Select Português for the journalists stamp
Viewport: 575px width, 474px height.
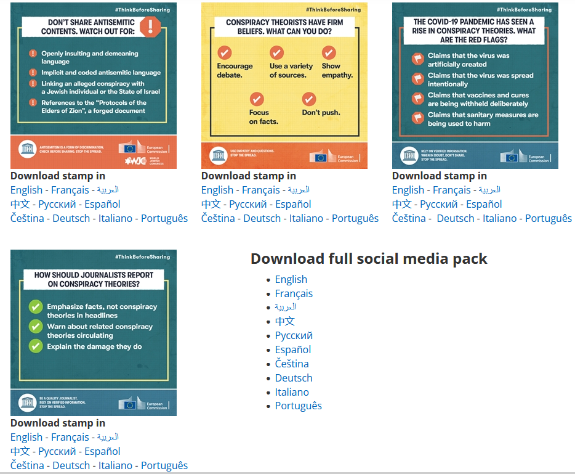164,465
